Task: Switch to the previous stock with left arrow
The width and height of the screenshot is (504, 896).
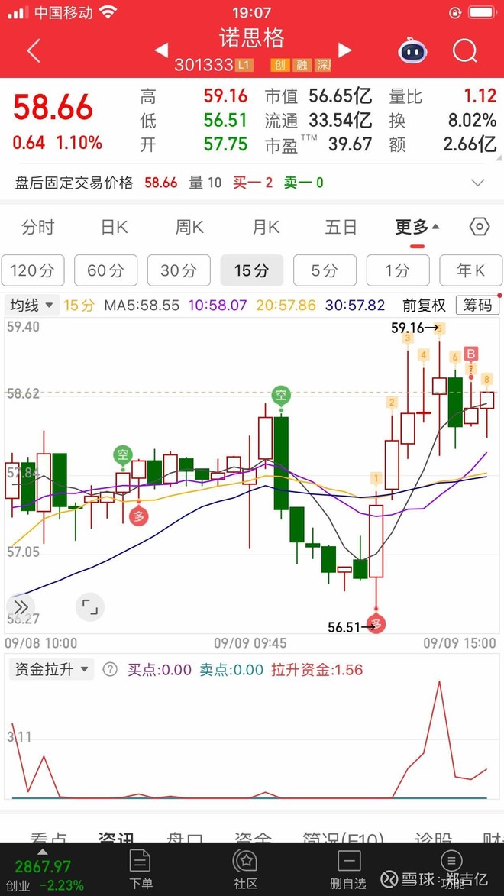Action: point(161,50)
